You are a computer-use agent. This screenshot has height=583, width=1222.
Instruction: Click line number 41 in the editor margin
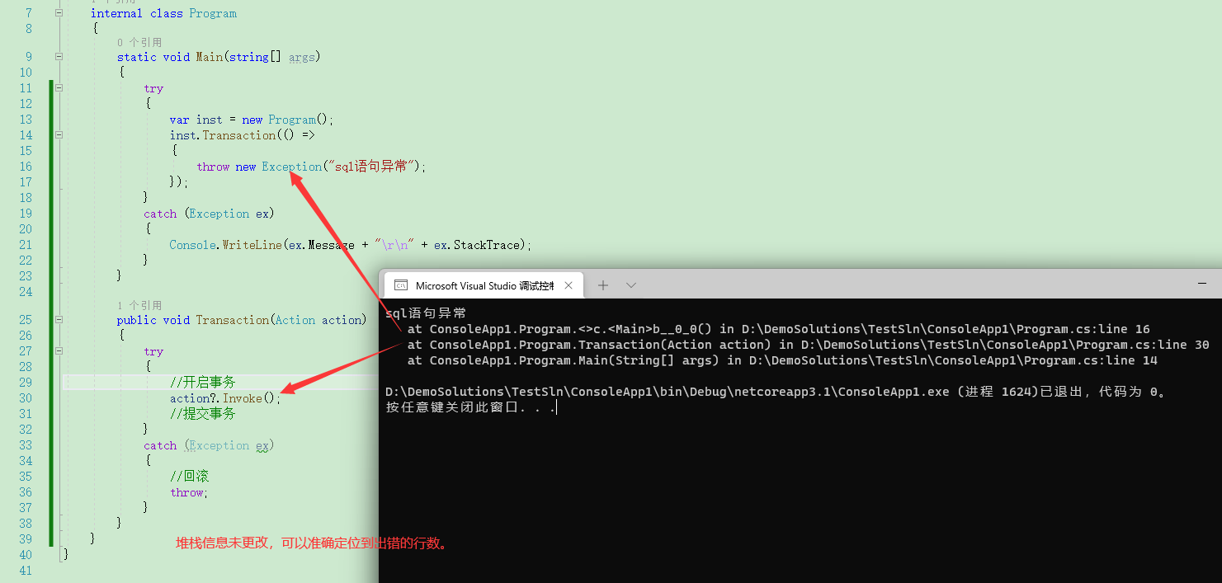(x=25, y=571)
